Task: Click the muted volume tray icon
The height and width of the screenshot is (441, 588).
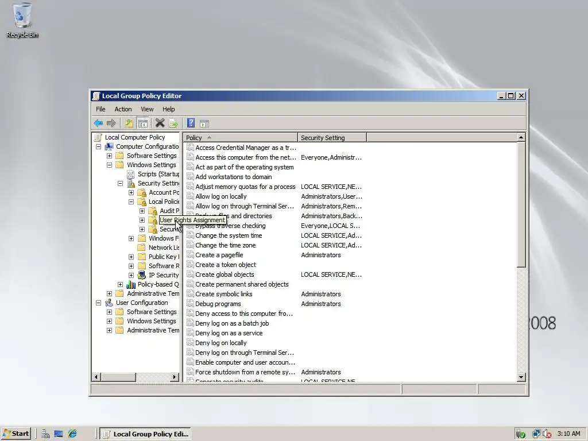Action: tap(547, 434)
